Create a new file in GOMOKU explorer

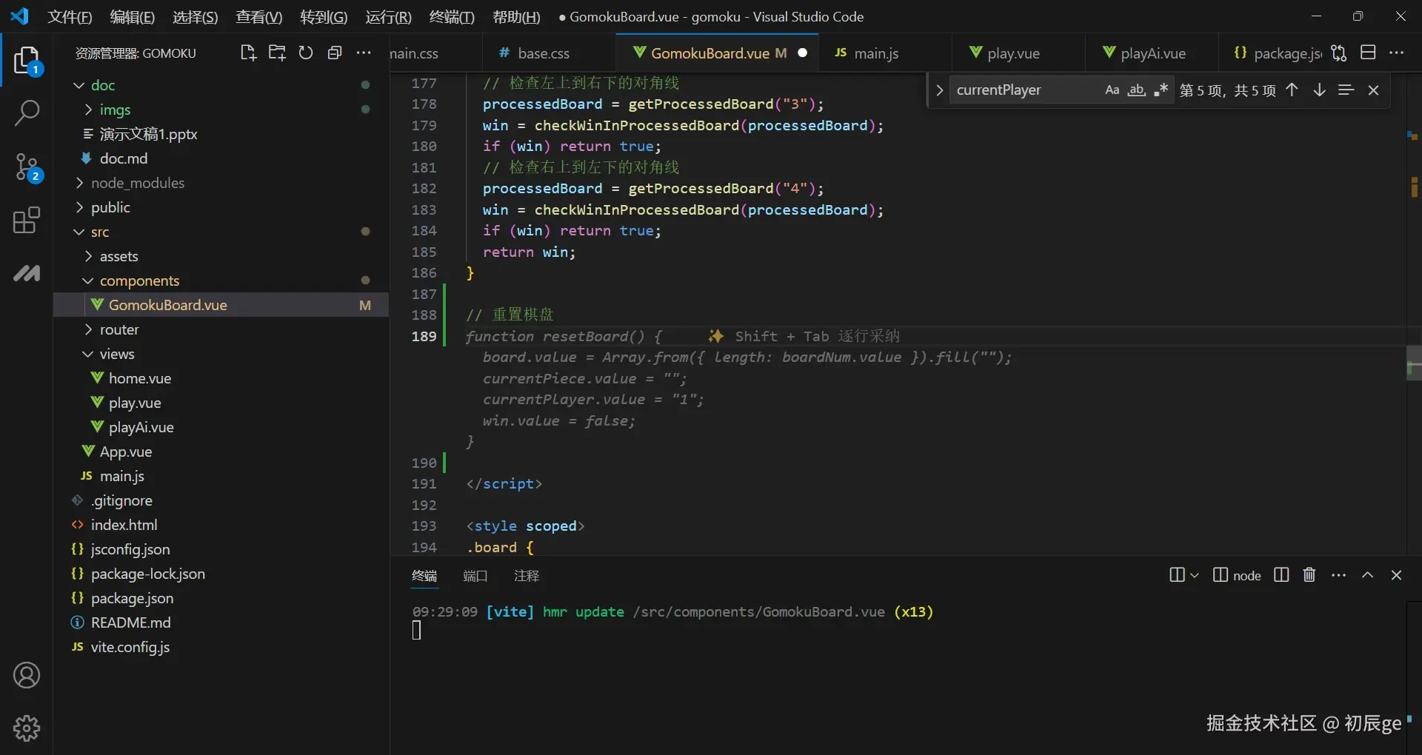[248, 53]
